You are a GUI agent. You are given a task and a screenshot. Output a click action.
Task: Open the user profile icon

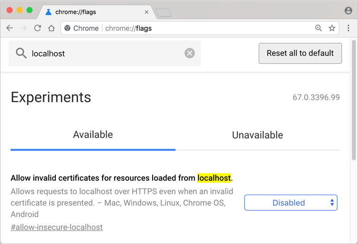(348, 10)
